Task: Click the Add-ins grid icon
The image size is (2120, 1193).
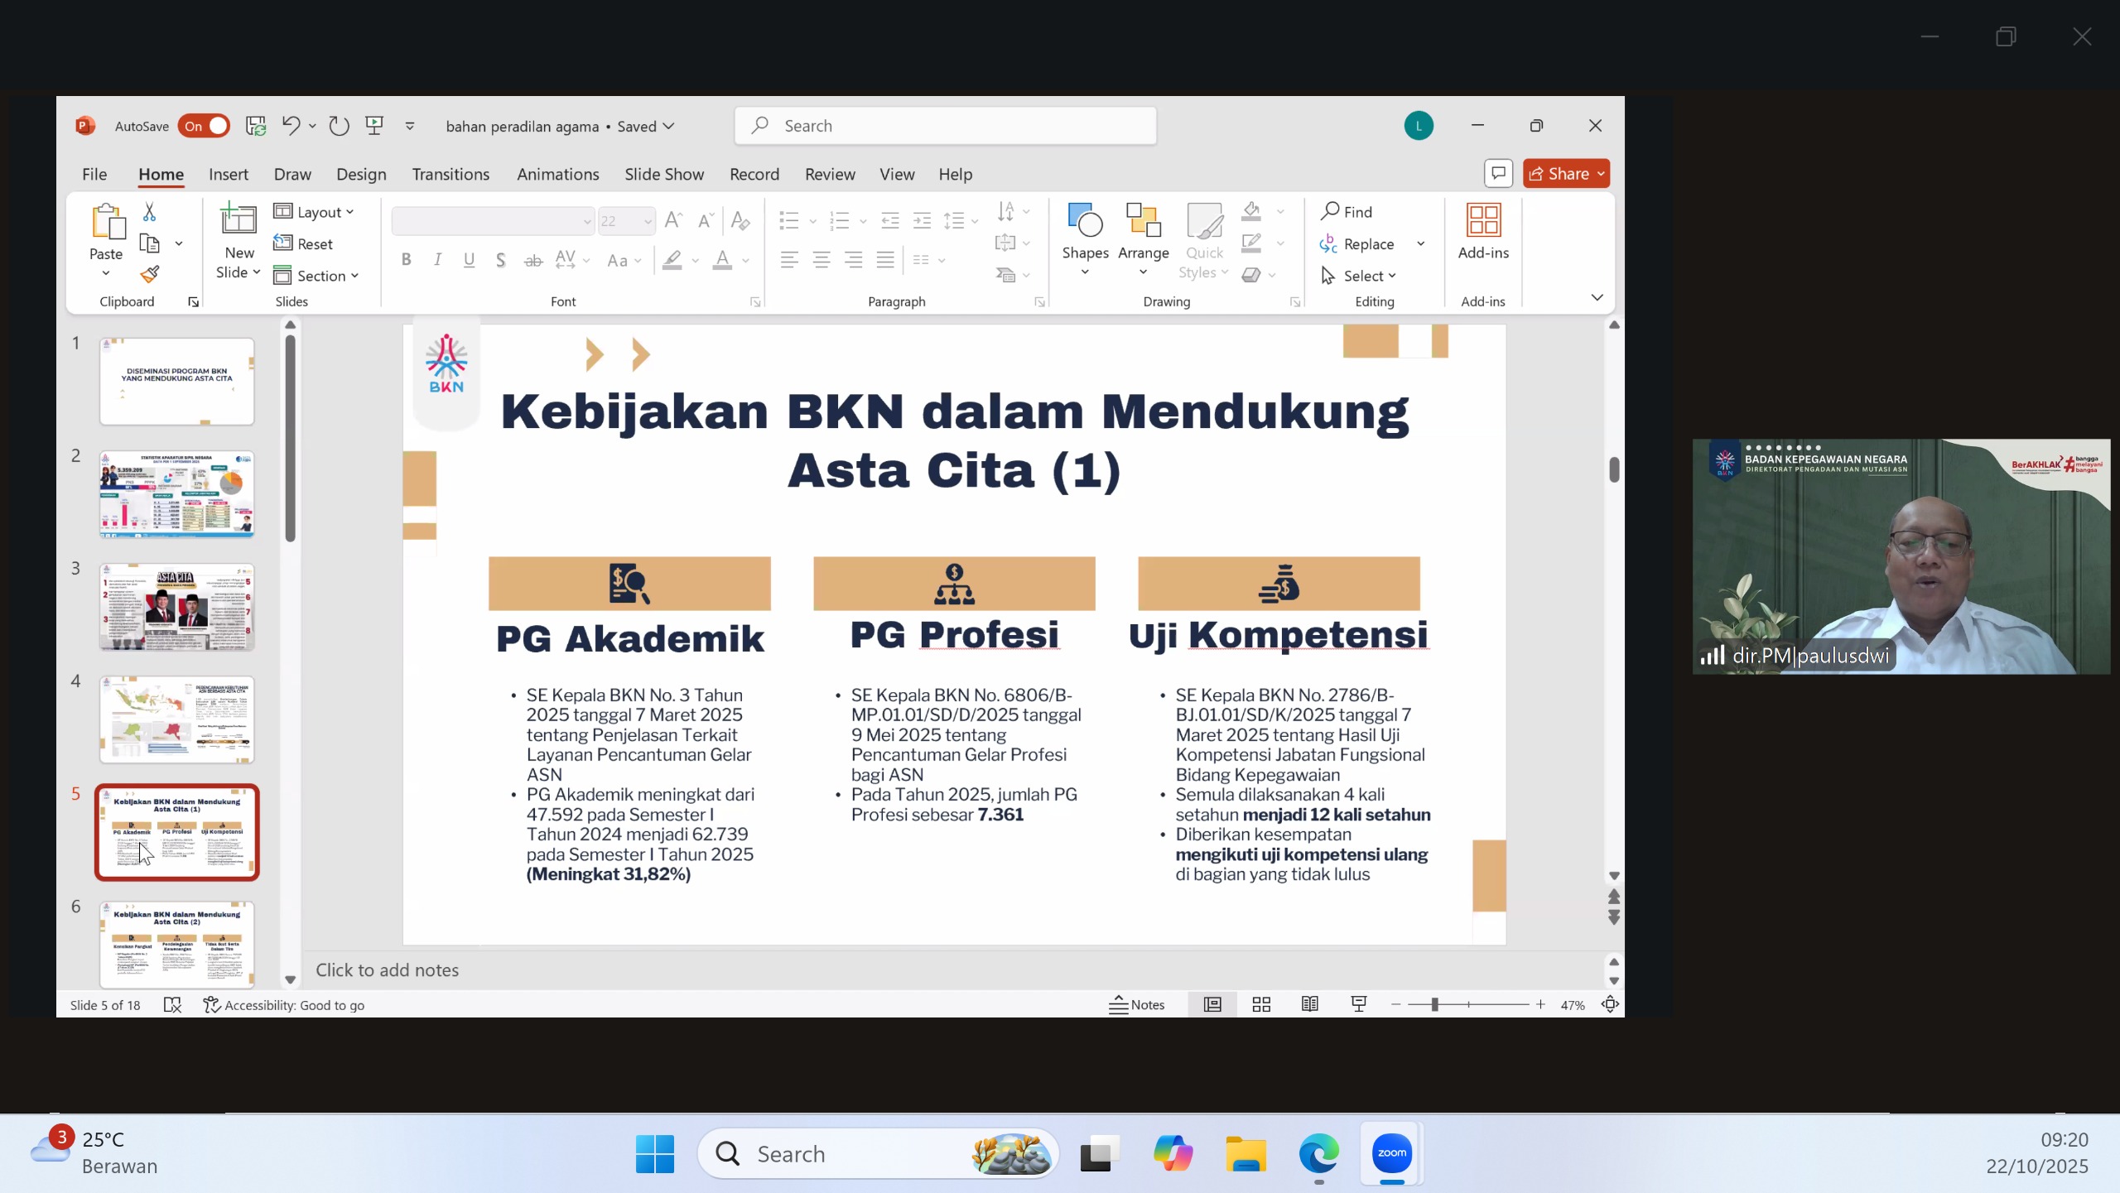Action: coord(1482,221)
